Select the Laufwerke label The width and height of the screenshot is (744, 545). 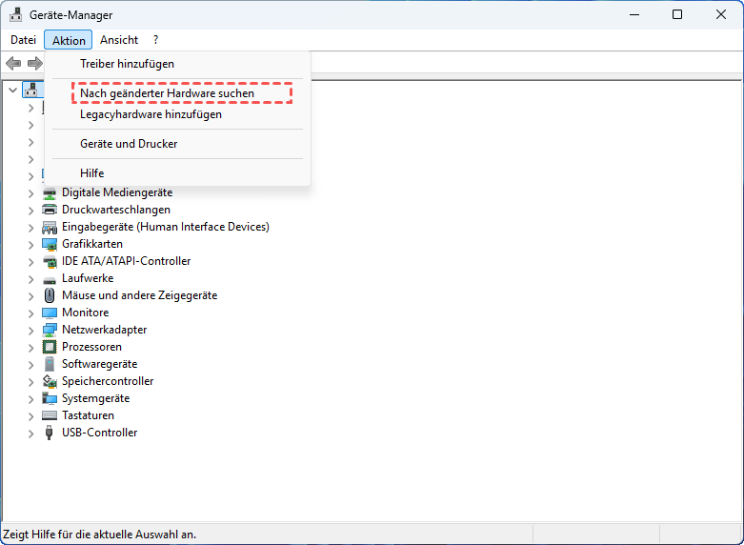click(x=88, y=278)
